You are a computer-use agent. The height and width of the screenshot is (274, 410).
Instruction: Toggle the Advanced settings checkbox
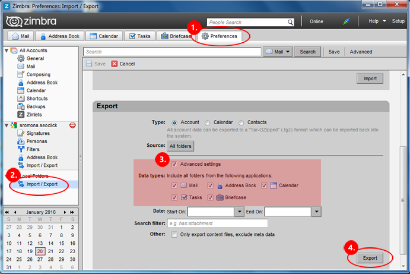174,164
